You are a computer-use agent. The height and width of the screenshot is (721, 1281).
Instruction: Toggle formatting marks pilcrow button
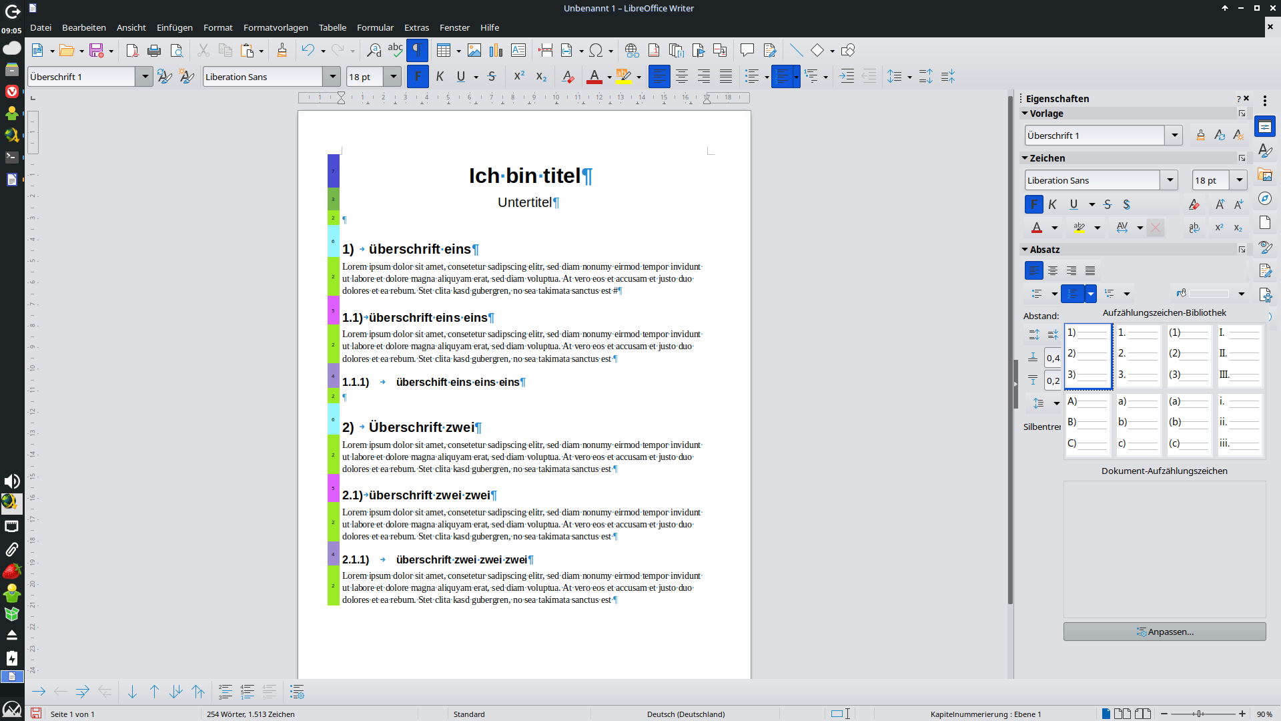[417, 51]
